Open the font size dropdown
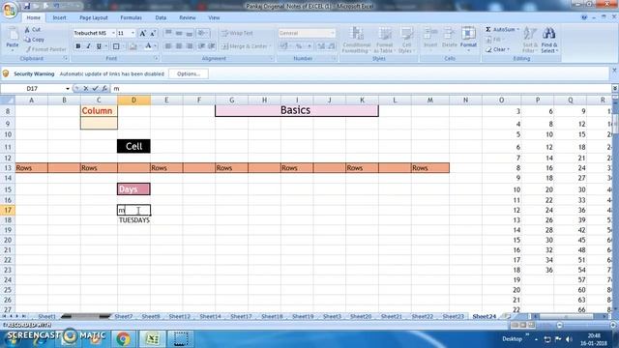Screen dimensions: 619x348 click(x=133, y=33)
